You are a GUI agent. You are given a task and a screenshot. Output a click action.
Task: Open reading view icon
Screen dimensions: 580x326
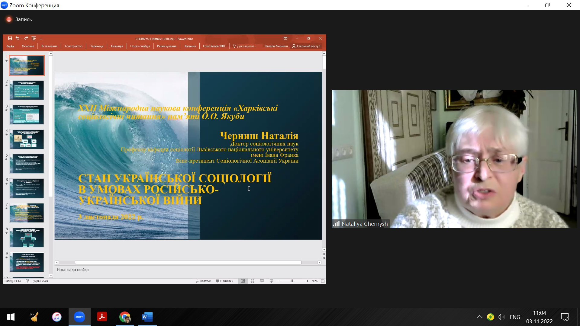pos(262,281)
